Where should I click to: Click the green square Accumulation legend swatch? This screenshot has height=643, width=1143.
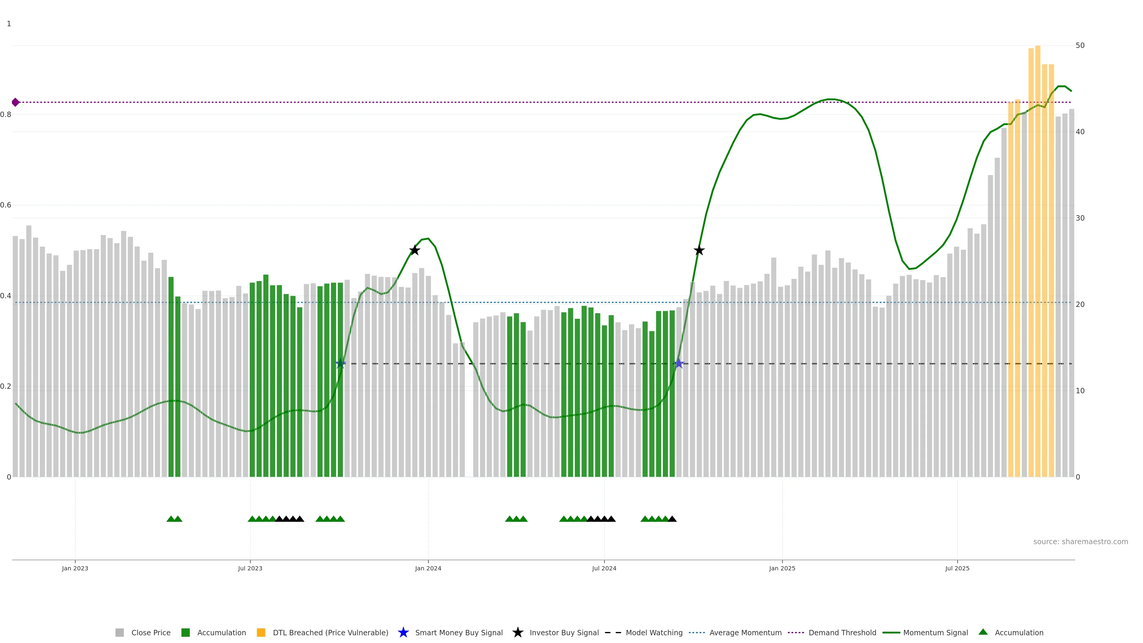click(185, 632)
